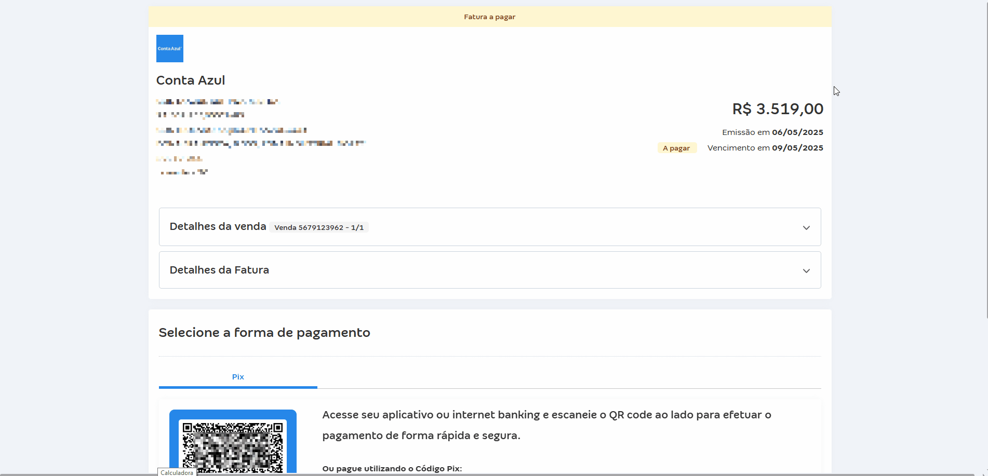Click the Conta Azul blue logo
Image resolution: width=988 pixels, height=476 pixels.
170,48
